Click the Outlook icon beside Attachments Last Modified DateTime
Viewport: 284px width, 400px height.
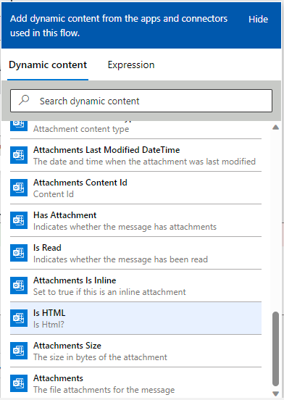19,155
